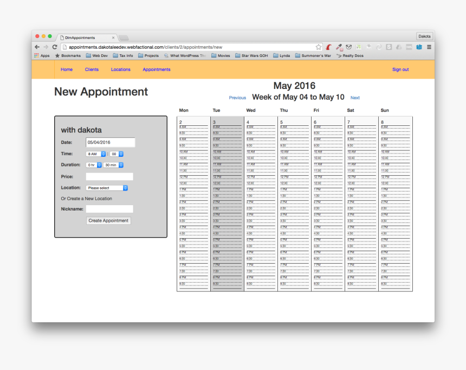Click the Sign out link
Viewport: 466px width, 370px height.
pyautogui.click(x=400, y=69)
